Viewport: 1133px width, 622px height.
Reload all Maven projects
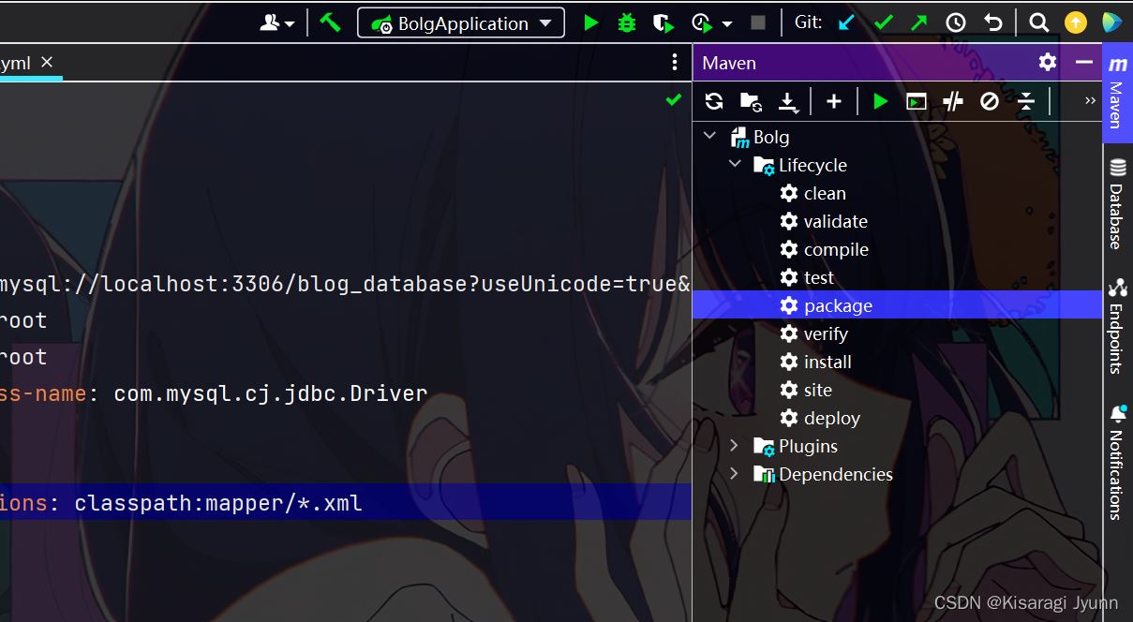[x=714, y=101]
